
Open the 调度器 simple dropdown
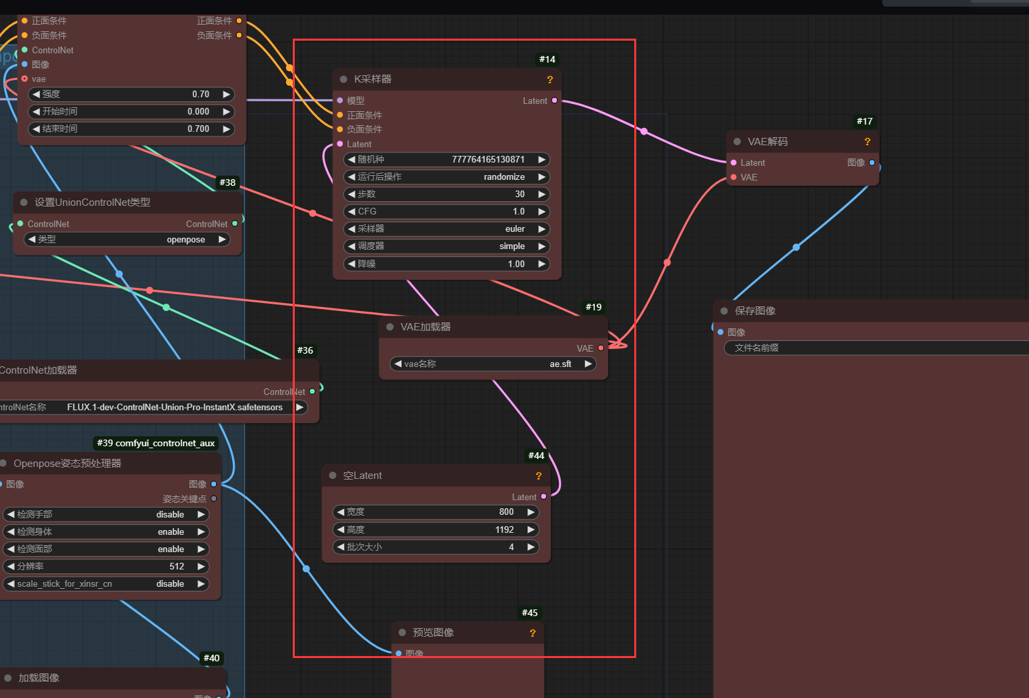click(447, 246)
